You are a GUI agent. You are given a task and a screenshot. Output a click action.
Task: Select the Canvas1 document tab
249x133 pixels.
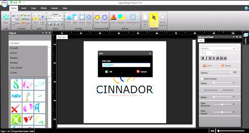tap(62, 37)
